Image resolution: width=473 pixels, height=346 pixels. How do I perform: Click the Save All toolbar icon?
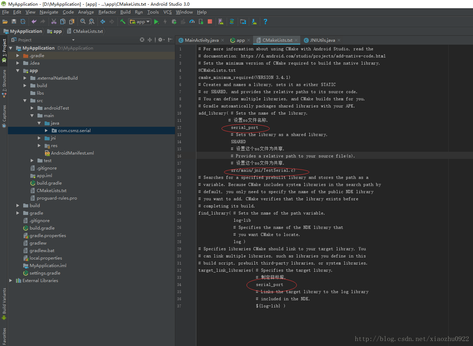click(x=14, y=22)
